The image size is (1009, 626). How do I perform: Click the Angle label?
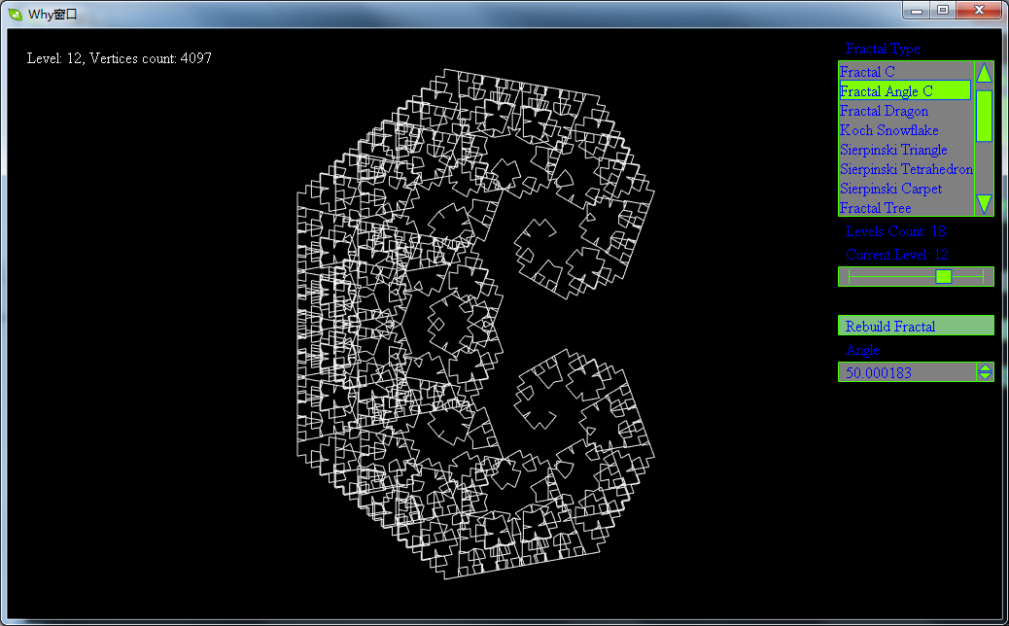tap(862, 350)
